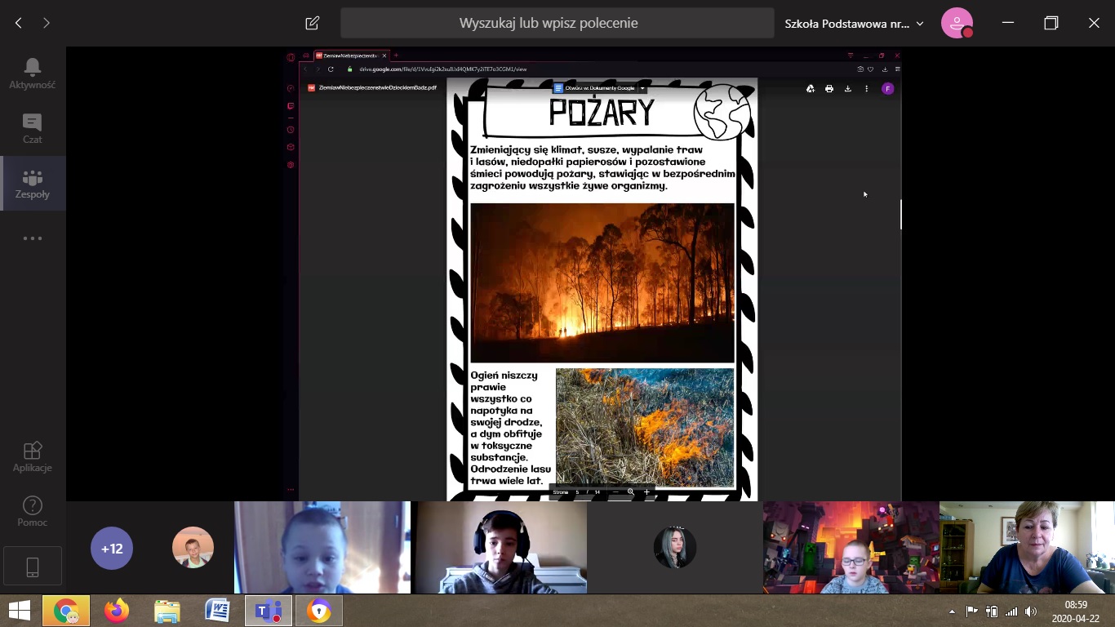Expand the open-with dropdown arrow in PDF viewer
Image resolution: width=1115 pixels, height=627 pixels.
coord(642,88)
